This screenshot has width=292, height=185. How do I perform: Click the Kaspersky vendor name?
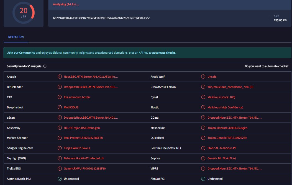14,128
